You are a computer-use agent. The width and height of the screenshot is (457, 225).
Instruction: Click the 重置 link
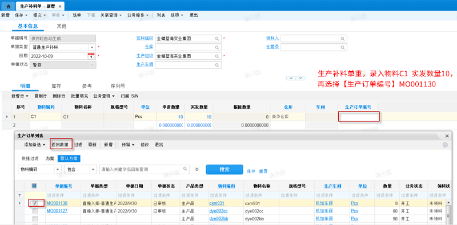tap(263, 171)
